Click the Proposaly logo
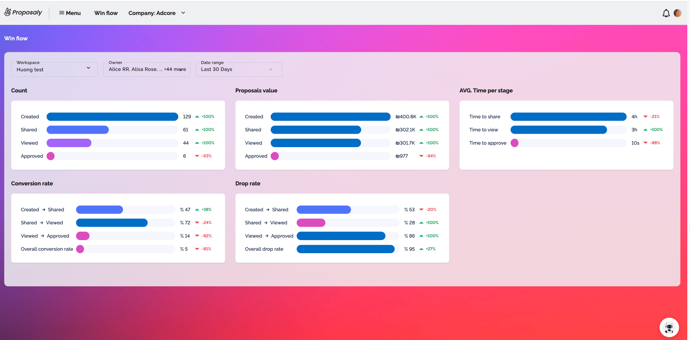The image size is (690, 340). (23, 12)
